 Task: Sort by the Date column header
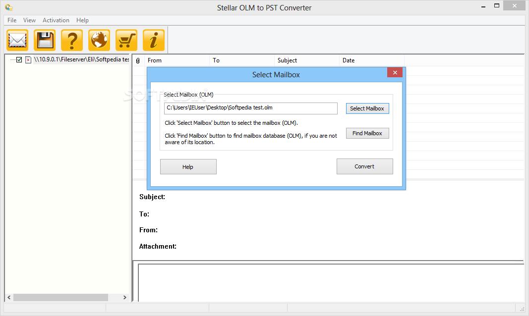372,60
